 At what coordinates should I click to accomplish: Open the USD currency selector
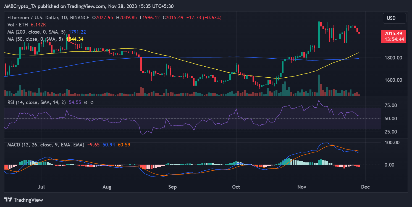pyautogui.click(x=394, y=18)
